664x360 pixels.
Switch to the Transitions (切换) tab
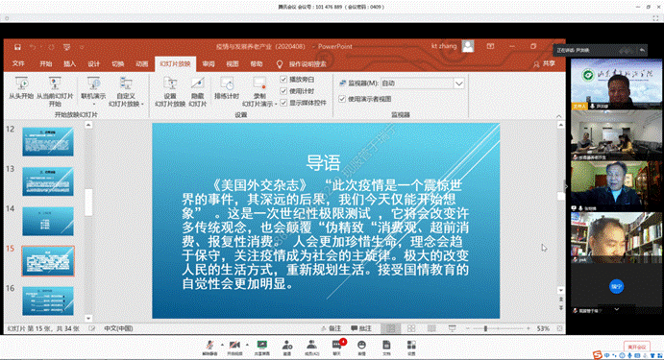[x=118, y=64]
